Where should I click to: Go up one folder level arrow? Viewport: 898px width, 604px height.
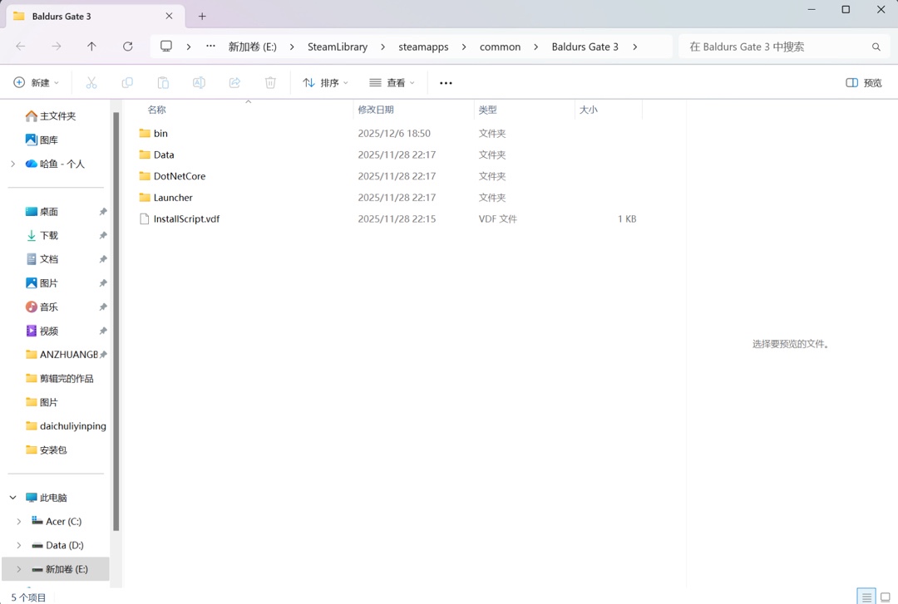click(91, 47)
